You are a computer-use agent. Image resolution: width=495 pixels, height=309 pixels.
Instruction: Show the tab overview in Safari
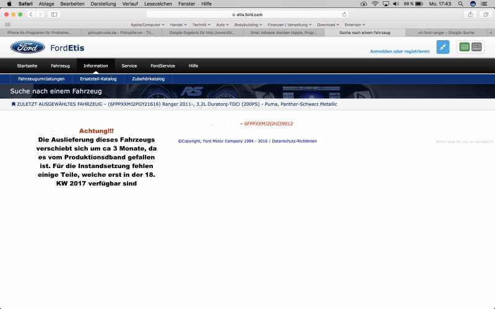point(486,14)
